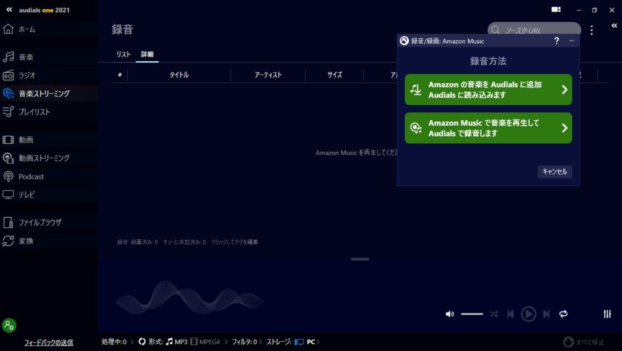
Task: Select the 詳細 tab
Action: [x=147, y=55]
